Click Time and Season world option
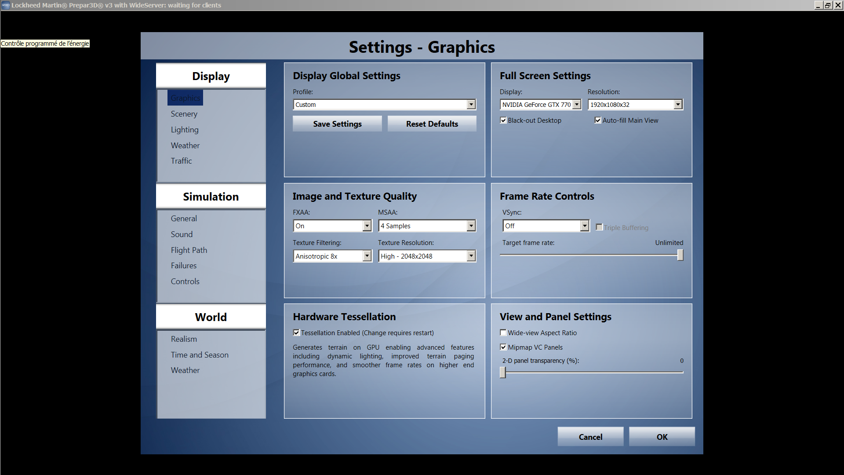Viewport: 844px width, 475px height. click(200, 354)
